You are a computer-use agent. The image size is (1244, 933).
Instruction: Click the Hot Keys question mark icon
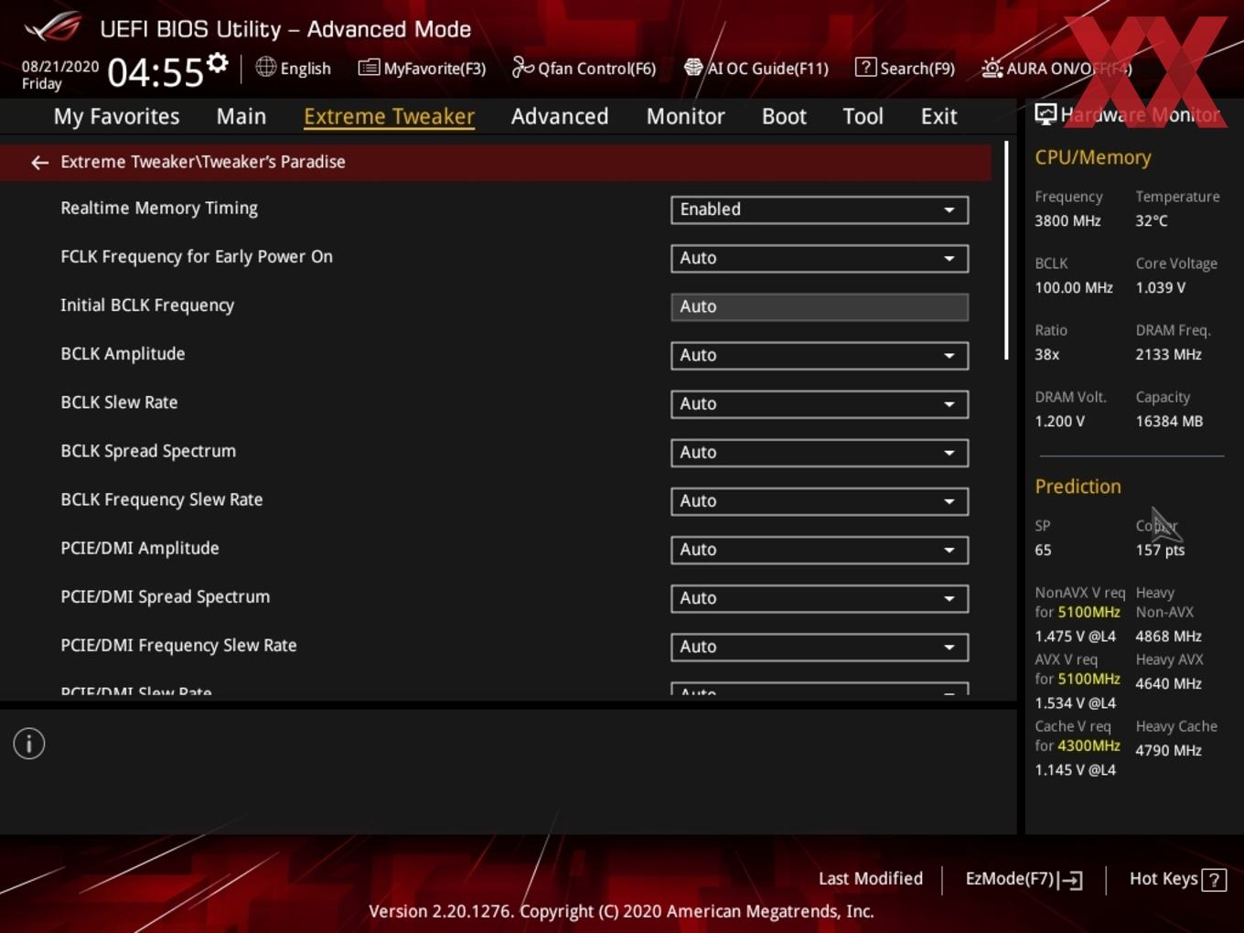(1214, 880)
